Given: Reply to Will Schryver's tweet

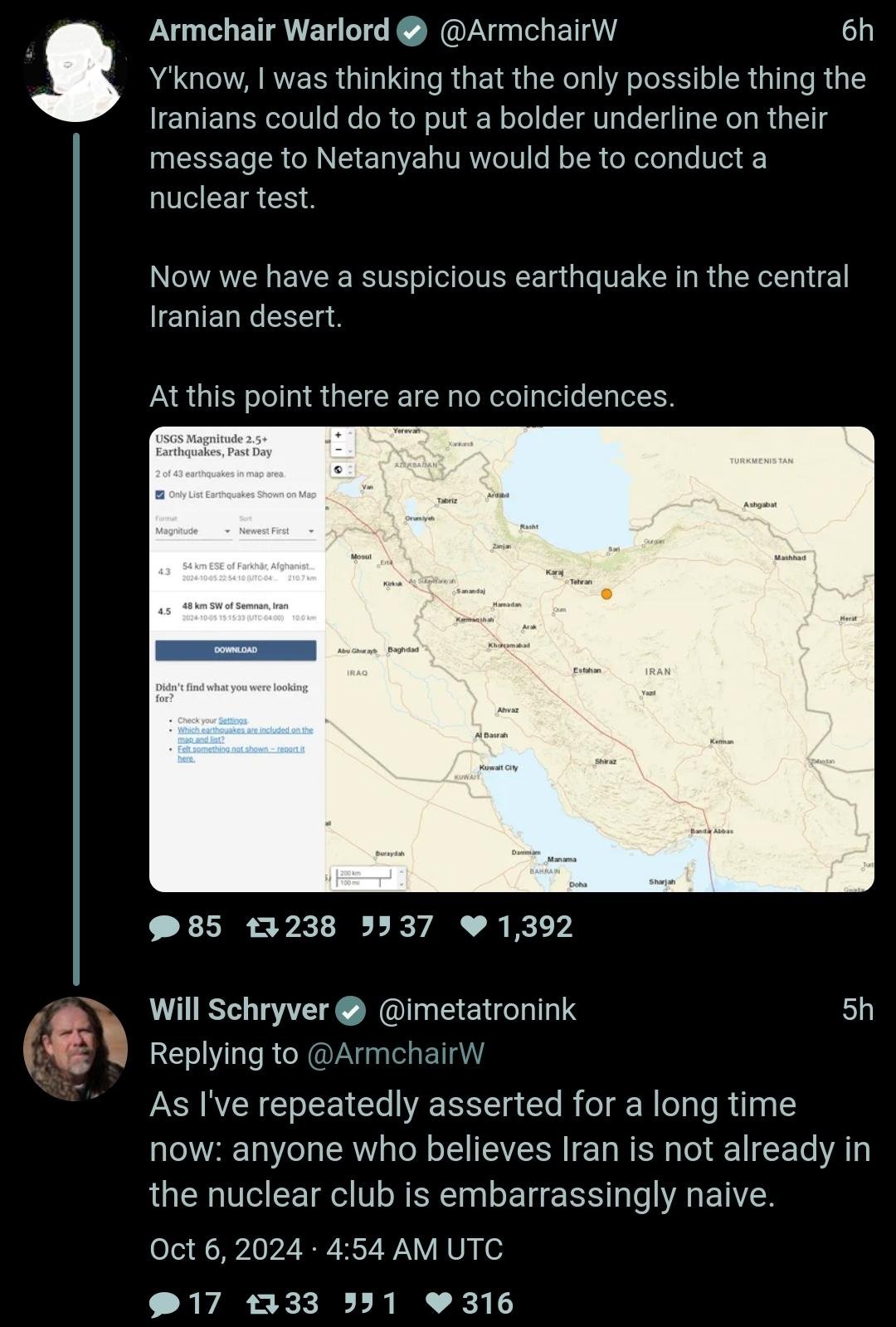Looking at the screenshot, I should (165, 1304).
